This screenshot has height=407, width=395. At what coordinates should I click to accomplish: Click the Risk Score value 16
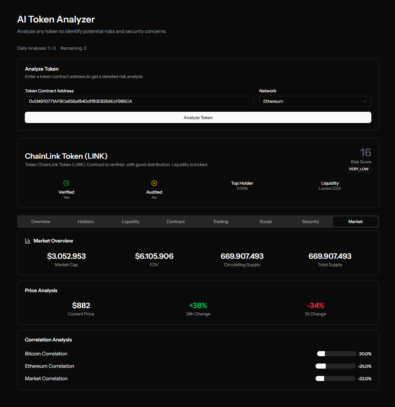(x=365, y=152)
